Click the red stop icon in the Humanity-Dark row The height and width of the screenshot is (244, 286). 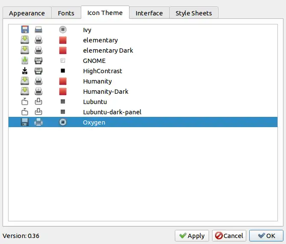(x=63, y=91)
